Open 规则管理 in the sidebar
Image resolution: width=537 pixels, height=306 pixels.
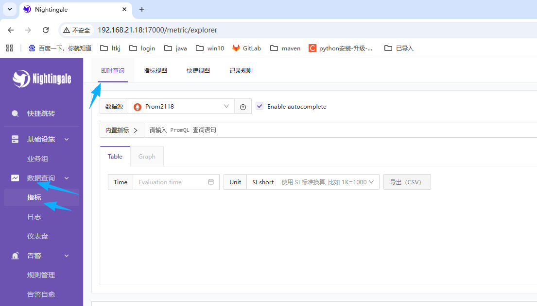click(x=41, y=275)
